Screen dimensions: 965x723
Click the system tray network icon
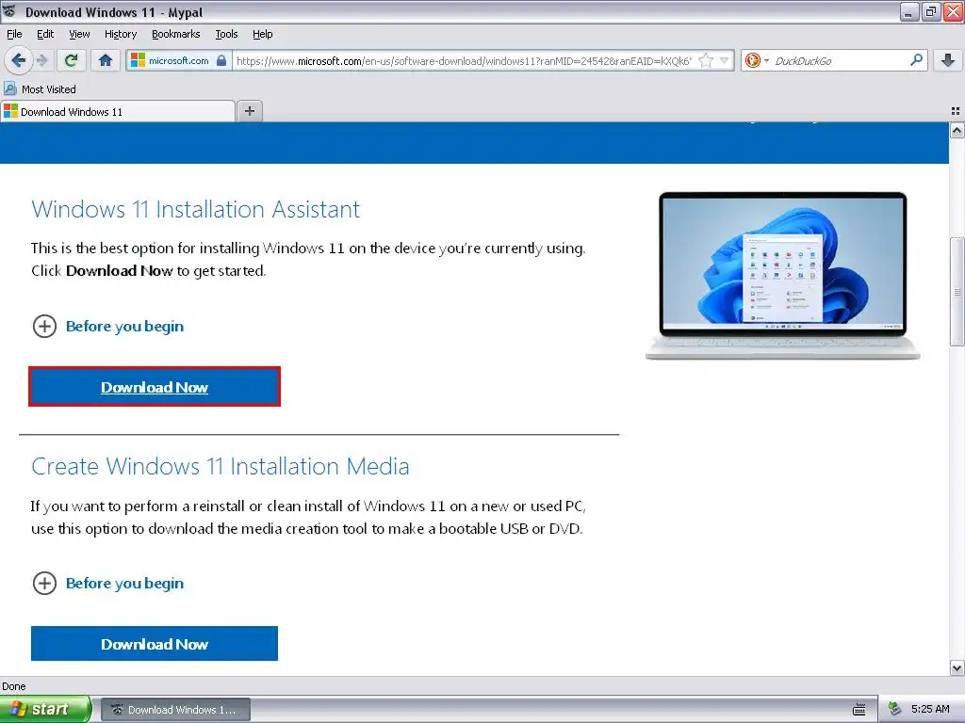click(895, 709)
